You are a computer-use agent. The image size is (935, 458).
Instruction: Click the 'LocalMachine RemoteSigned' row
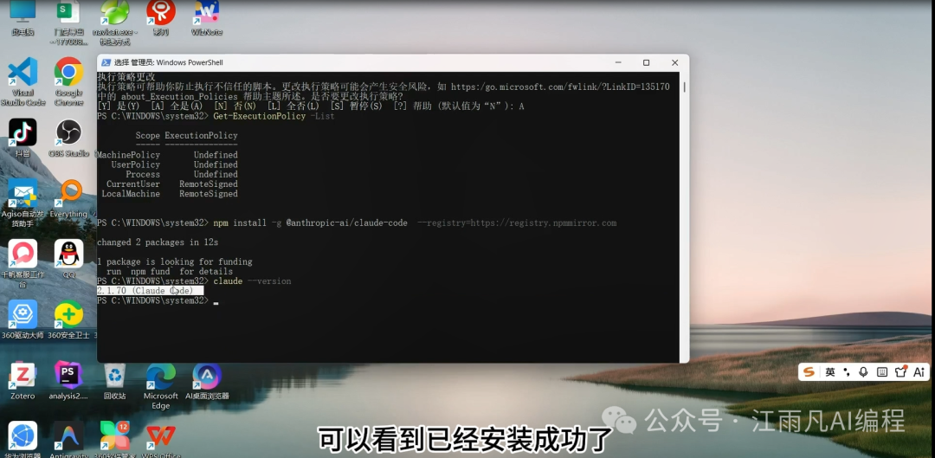pyautogui.click(x=170, y=194)
